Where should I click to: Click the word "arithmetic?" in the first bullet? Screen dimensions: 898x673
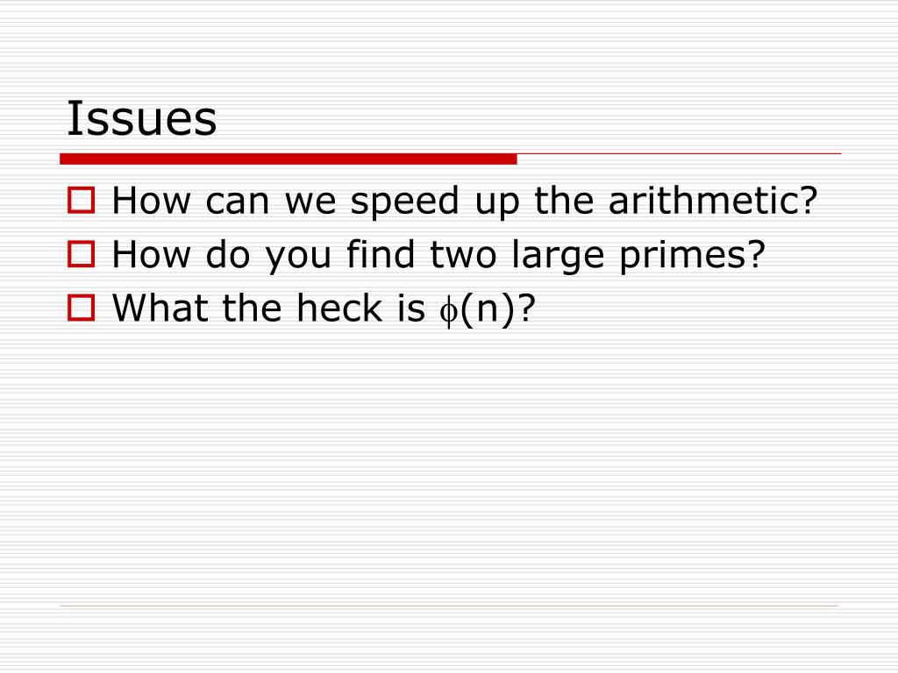[x=713, y=201]
